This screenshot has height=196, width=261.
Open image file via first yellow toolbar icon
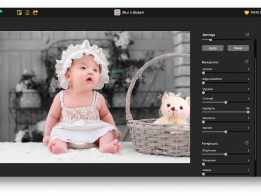pyautogui.click(x=19, y=13)
